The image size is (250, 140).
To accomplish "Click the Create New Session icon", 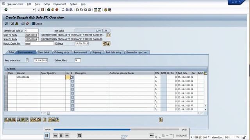I will coord(95,10).
